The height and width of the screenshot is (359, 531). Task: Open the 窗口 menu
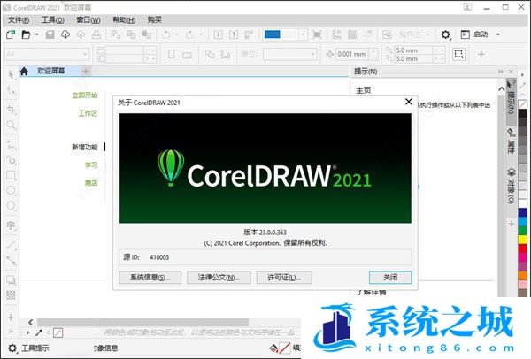pyautogui.click(x=88, y=20)
